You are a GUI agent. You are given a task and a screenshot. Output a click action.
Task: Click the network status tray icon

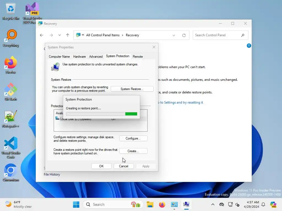click(x=230, y=204)
